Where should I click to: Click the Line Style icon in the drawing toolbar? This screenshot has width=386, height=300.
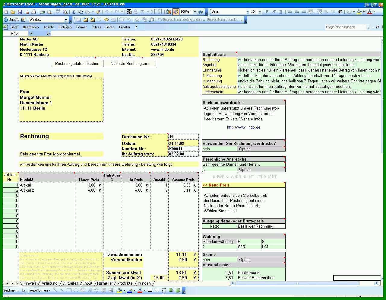[x=150, y=290]
